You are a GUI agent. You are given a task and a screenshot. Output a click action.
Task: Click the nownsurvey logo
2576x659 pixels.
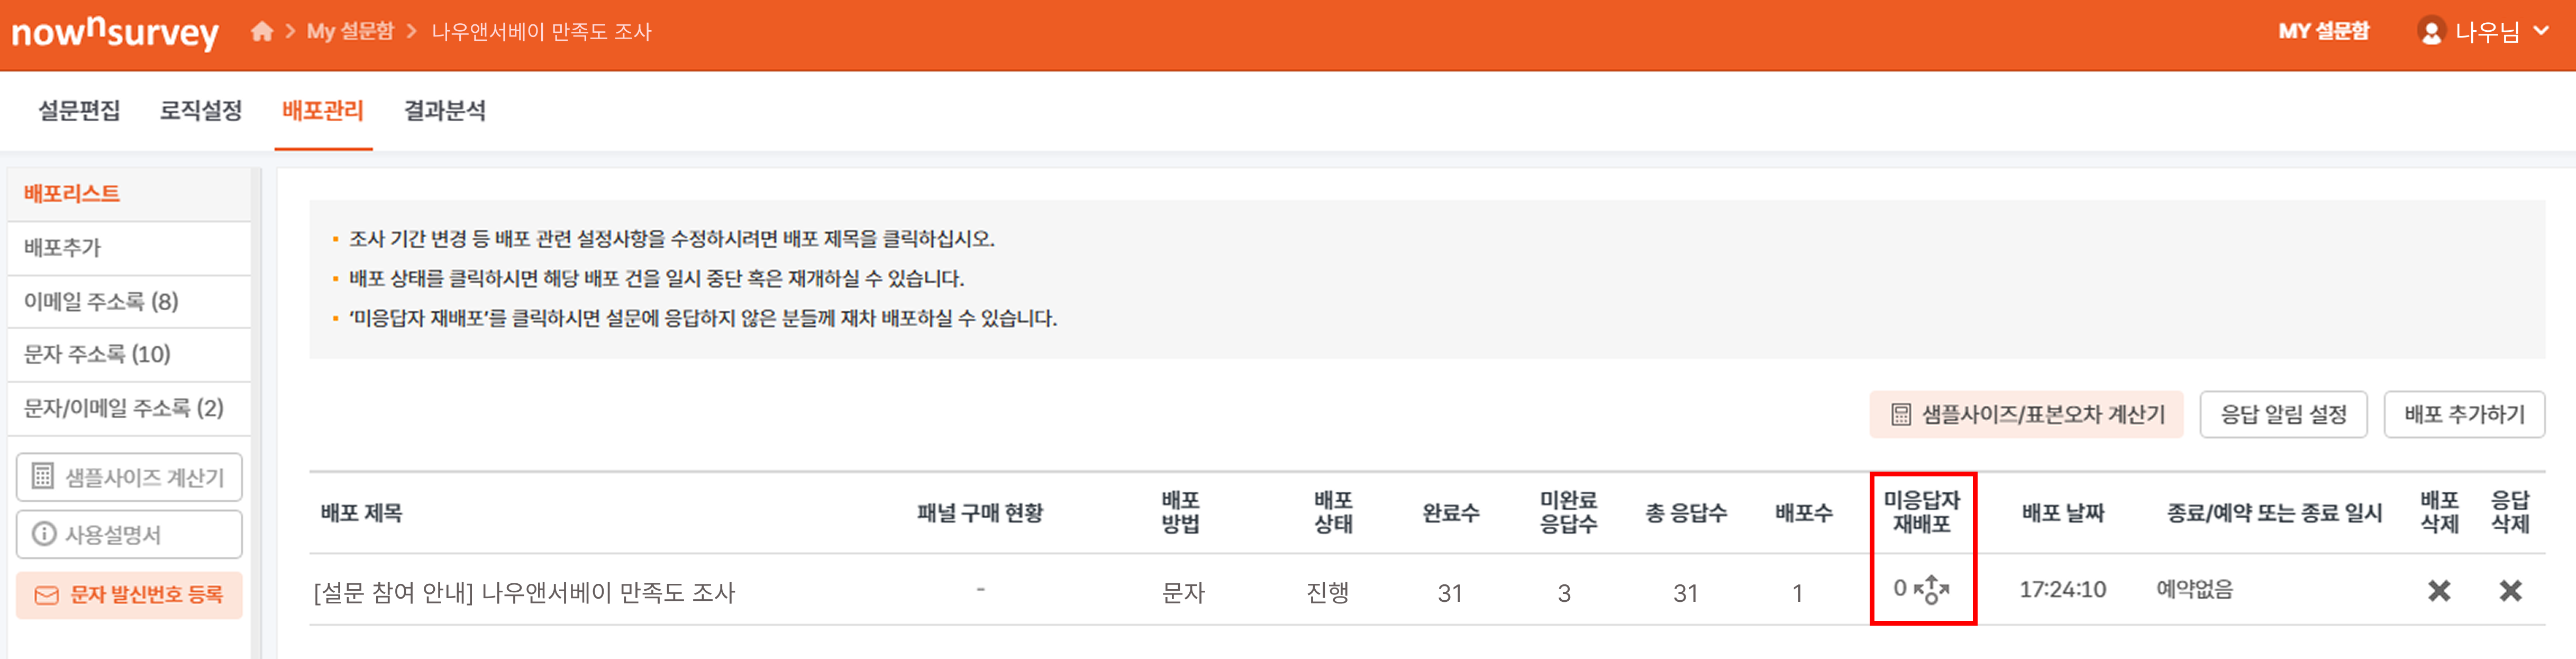pyautogui.click(x=115, y=32)
